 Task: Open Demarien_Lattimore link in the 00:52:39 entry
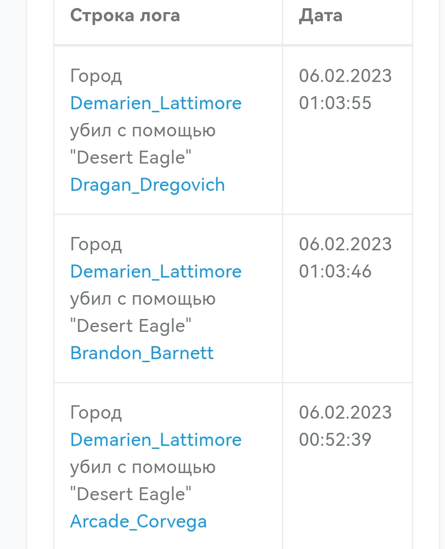156,440
